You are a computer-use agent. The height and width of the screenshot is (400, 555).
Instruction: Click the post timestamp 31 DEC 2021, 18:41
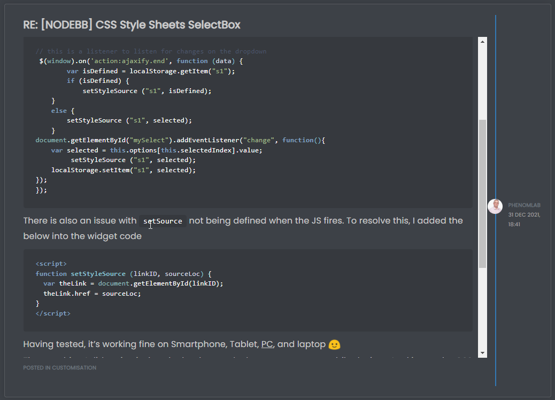[525, 219]
